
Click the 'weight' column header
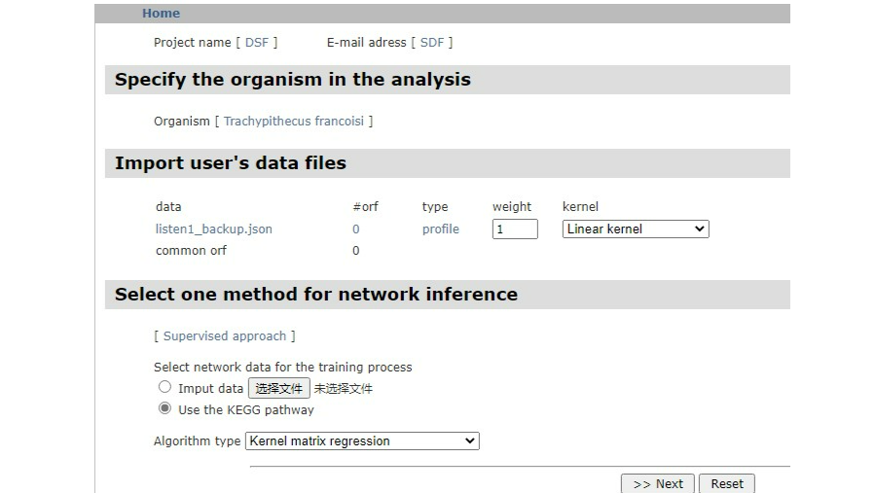click(x=512, y=207)
